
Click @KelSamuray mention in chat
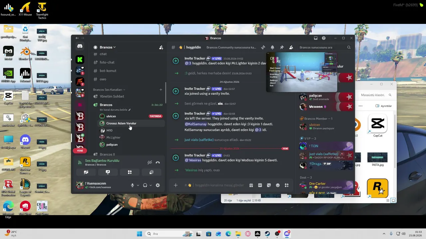pos(196,124)
